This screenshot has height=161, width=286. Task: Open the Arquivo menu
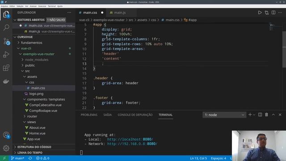coord(4,6)
